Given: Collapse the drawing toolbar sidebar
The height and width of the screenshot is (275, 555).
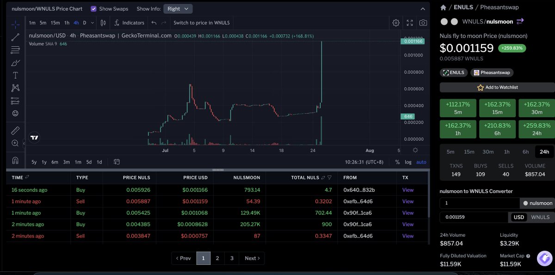Looking at the screenshot, I should pyautogui.click(x=24, y=144).
